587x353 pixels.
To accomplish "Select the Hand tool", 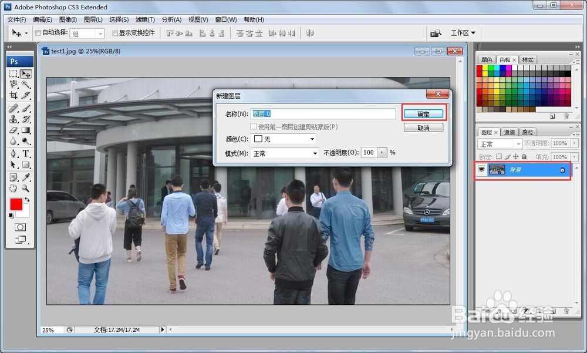I will (14, 189).
